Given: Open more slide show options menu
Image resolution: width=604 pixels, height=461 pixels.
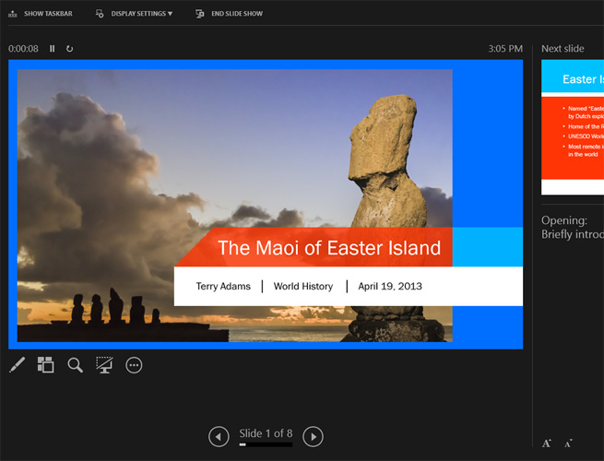Looking at the screenshot, I should [x=134, y=365].
